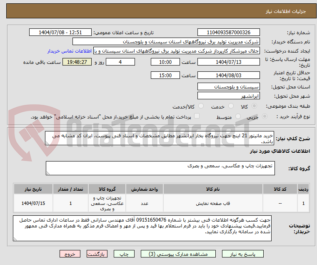
Task: Open 'مشاهده مدارک پیوستی (3)' attachments
Action: tap(178, 254)
